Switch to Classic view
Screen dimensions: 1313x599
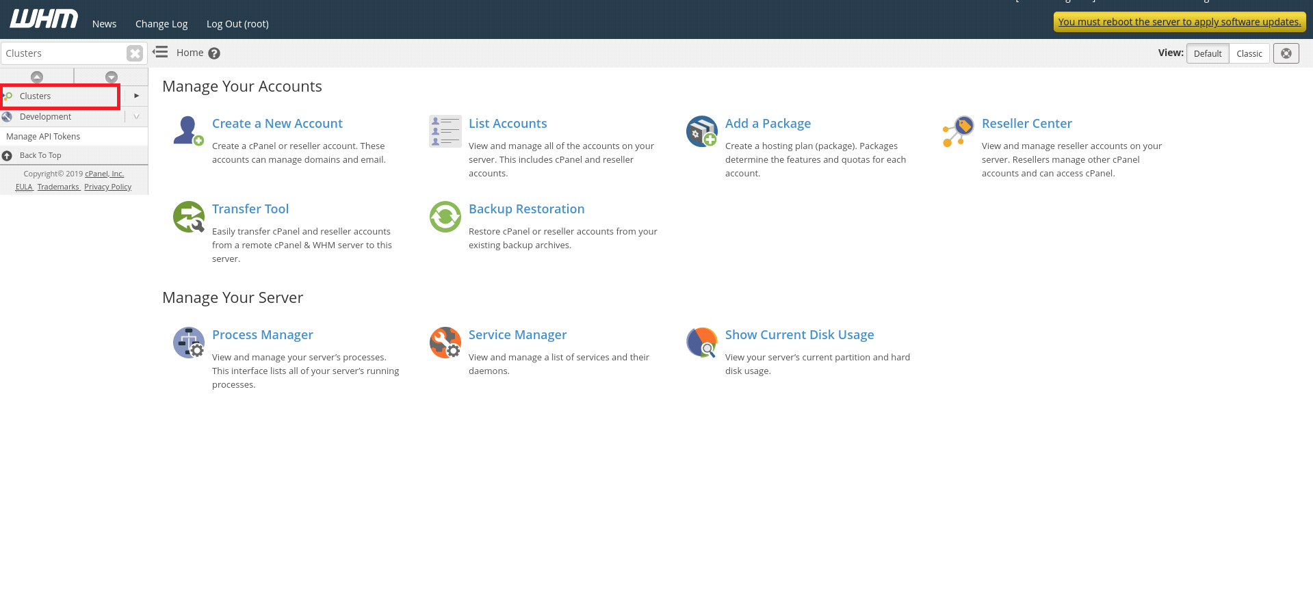1249,53
